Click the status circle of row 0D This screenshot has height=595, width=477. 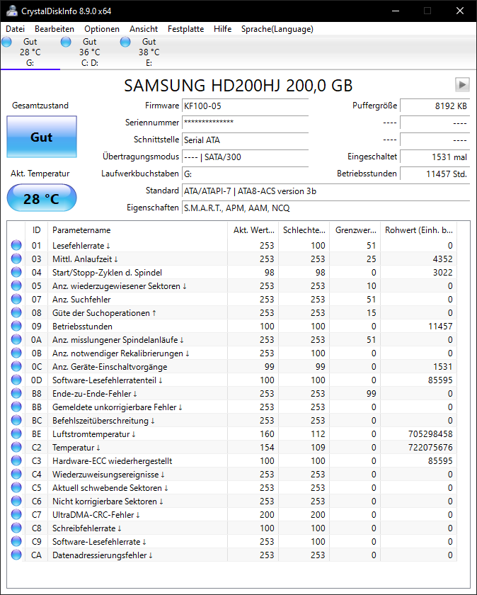point(16,380)
